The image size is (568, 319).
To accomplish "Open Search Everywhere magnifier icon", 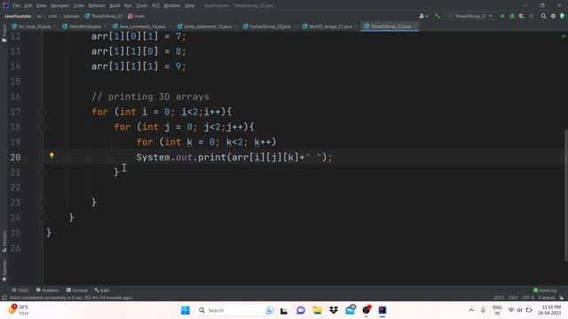I will [543, 16].
